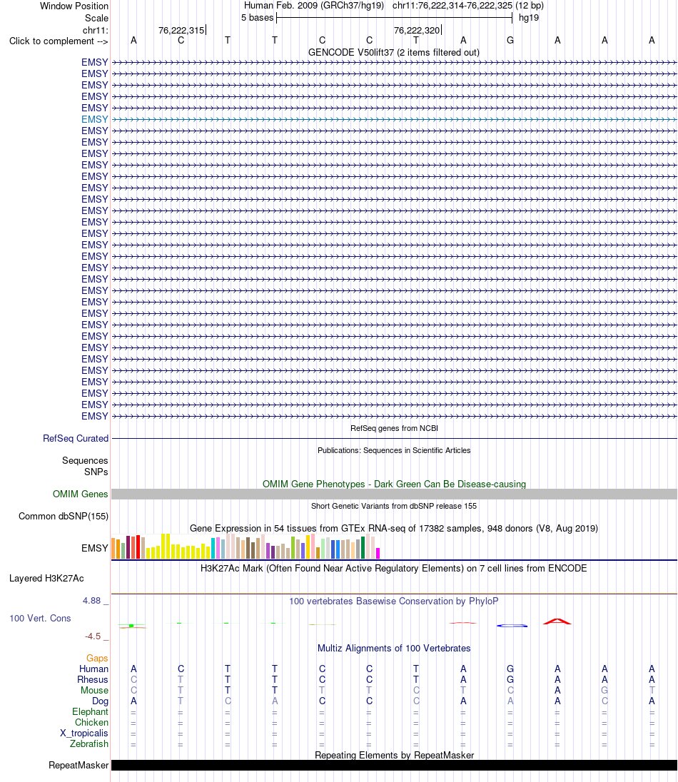
Task: Click the '100 Vert. Cons' track label
Action: [40, 618]
